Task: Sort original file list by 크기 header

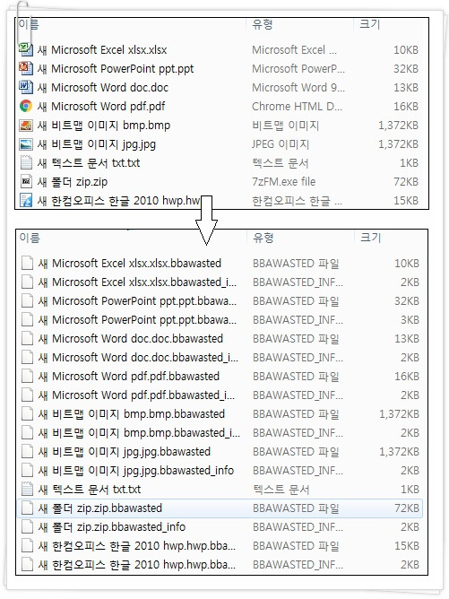Action: [369, 24]
